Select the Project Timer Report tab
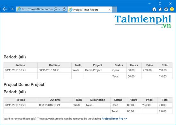Viewport: 176px width, 125px height. (90, 10)
